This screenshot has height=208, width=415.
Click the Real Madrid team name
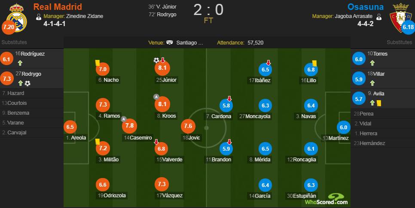click(58, 6)
